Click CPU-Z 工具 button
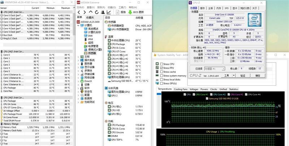 click(227, 76)
